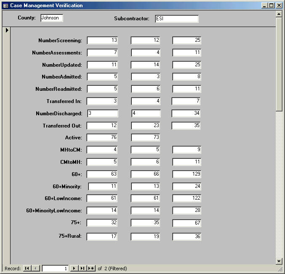Screen dimensions: 285x274
Task: Click the 60+LowIncome total field with 122
Action: pos(187,198)
